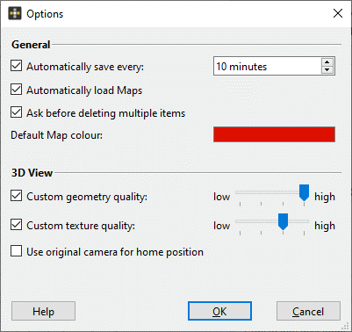Image resolution: width=352 pixels, height=332 pixels.
Task: Enable Use original camera for home position
Action: point(16,251)
